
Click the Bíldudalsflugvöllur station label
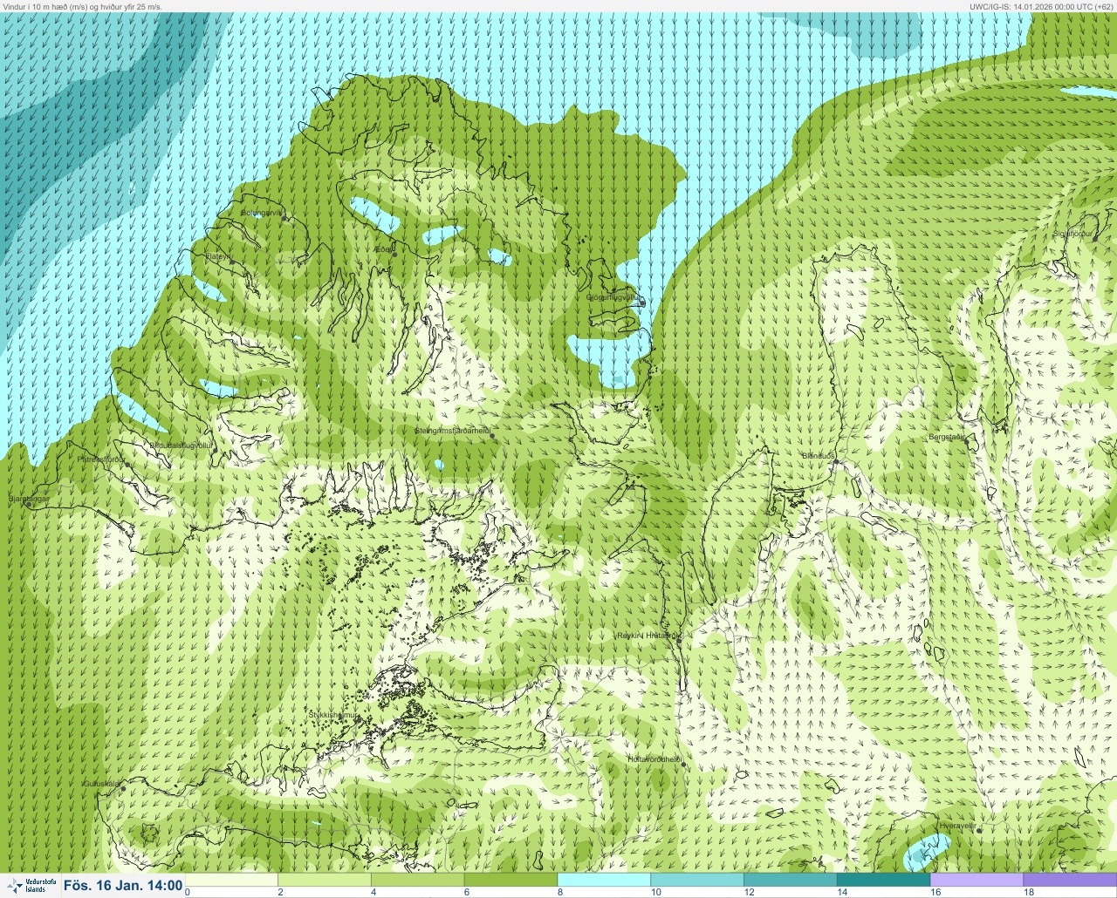coord(182,445)
